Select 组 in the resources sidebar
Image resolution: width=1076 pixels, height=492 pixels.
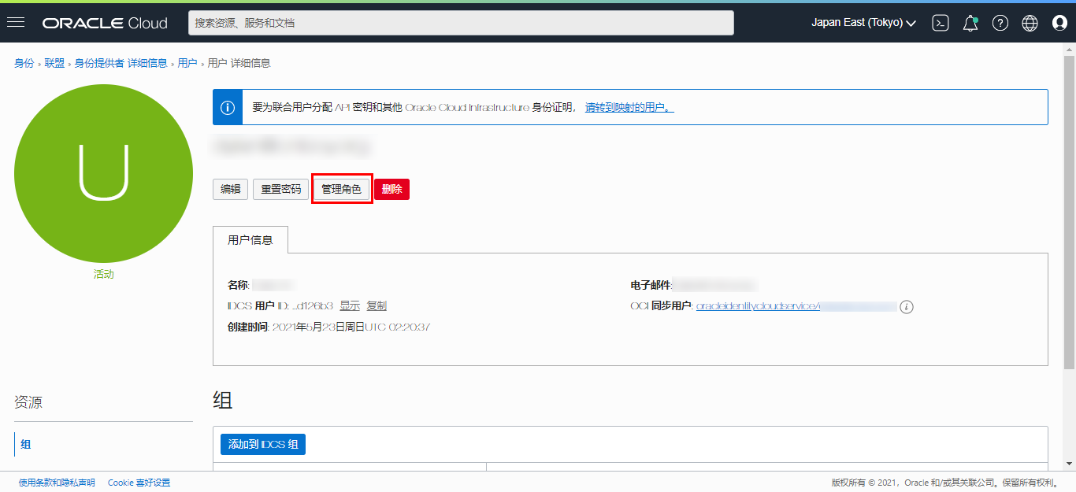click(x=26, y=444)
